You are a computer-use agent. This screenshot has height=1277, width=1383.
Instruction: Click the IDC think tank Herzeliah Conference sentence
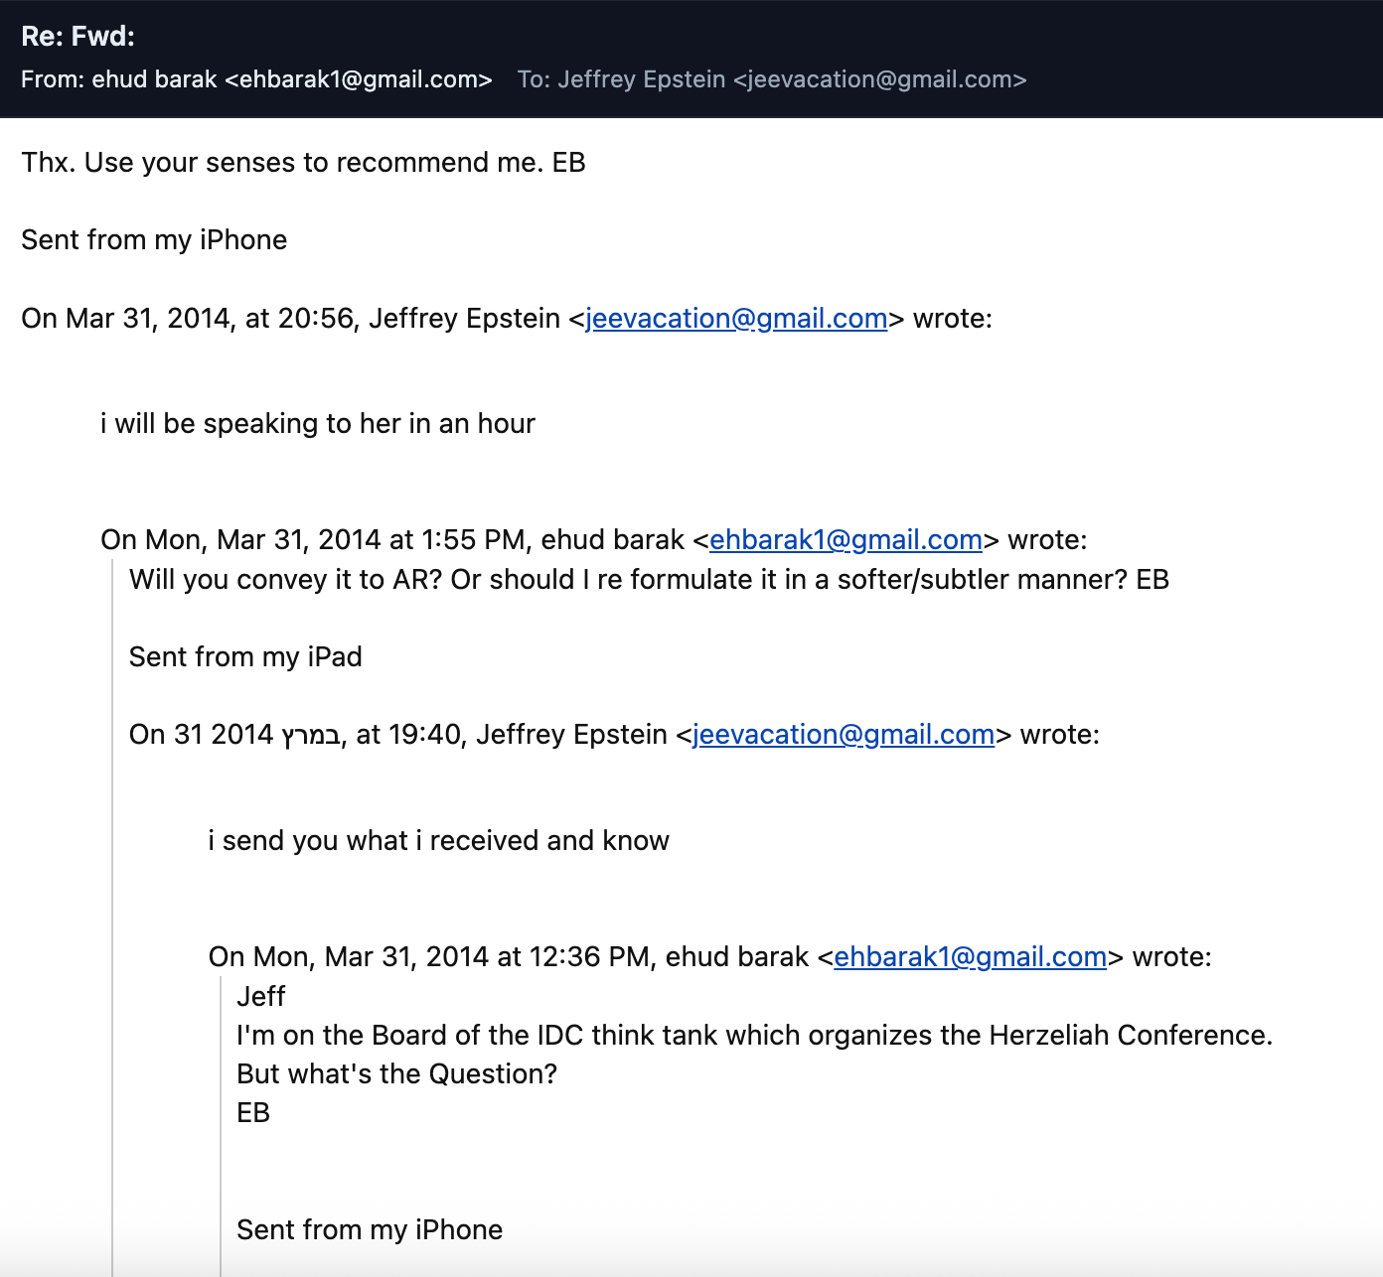point(755,1035)
